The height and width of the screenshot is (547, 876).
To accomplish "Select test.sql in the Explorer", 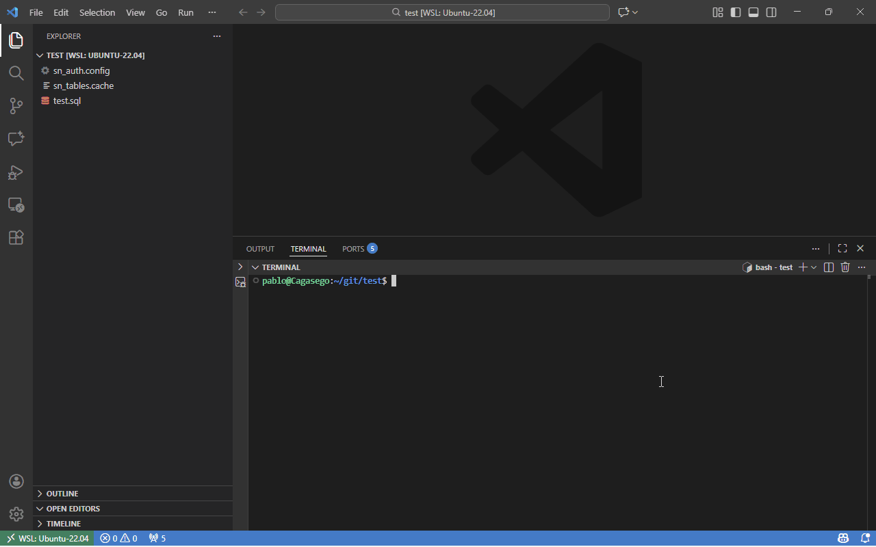I will coord(66,101).
